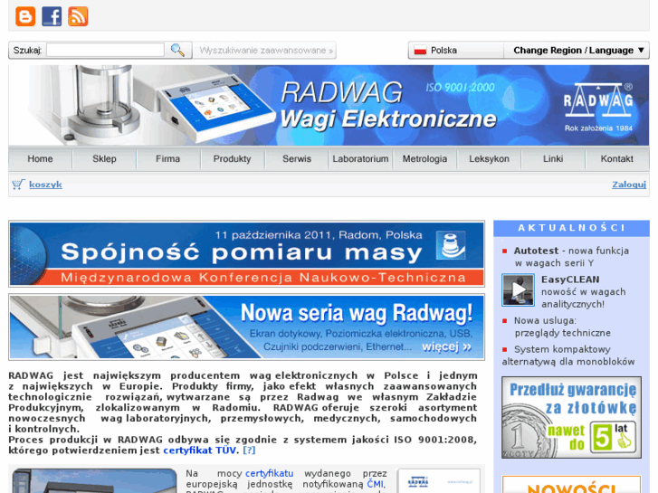This screenshot has width=658, height=493.
Task: Click the Zaloguj login link
Action: (629, 185)
